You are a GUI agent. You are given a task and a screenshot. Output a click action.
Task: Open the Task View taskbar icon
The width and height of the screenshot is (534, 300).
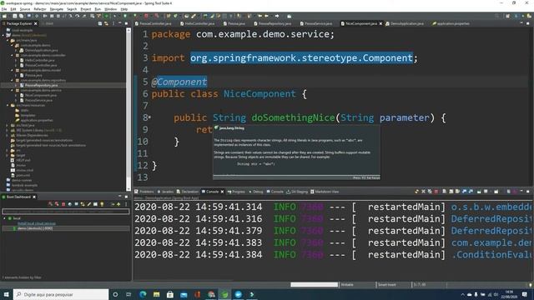click(128, 294)
